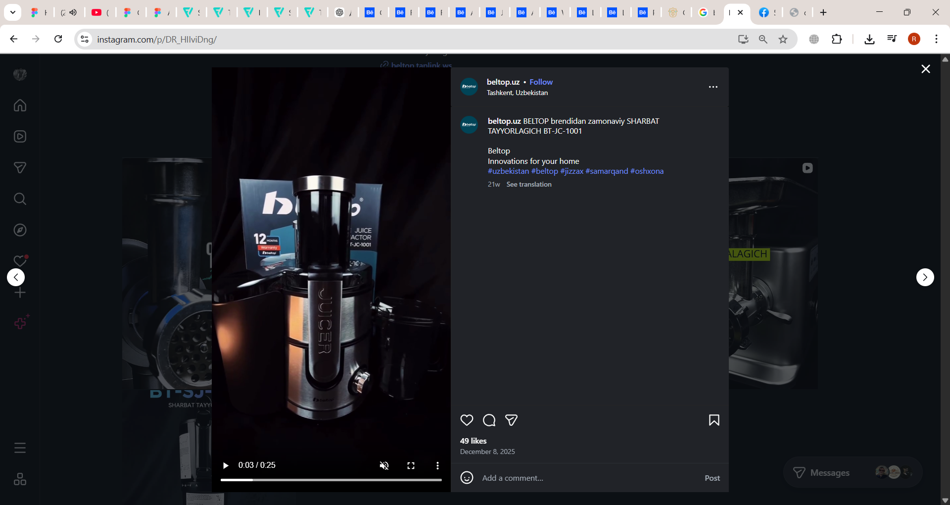Click the beltop.uz avatar in post header

pyautogui.click(x=469, y=87)
